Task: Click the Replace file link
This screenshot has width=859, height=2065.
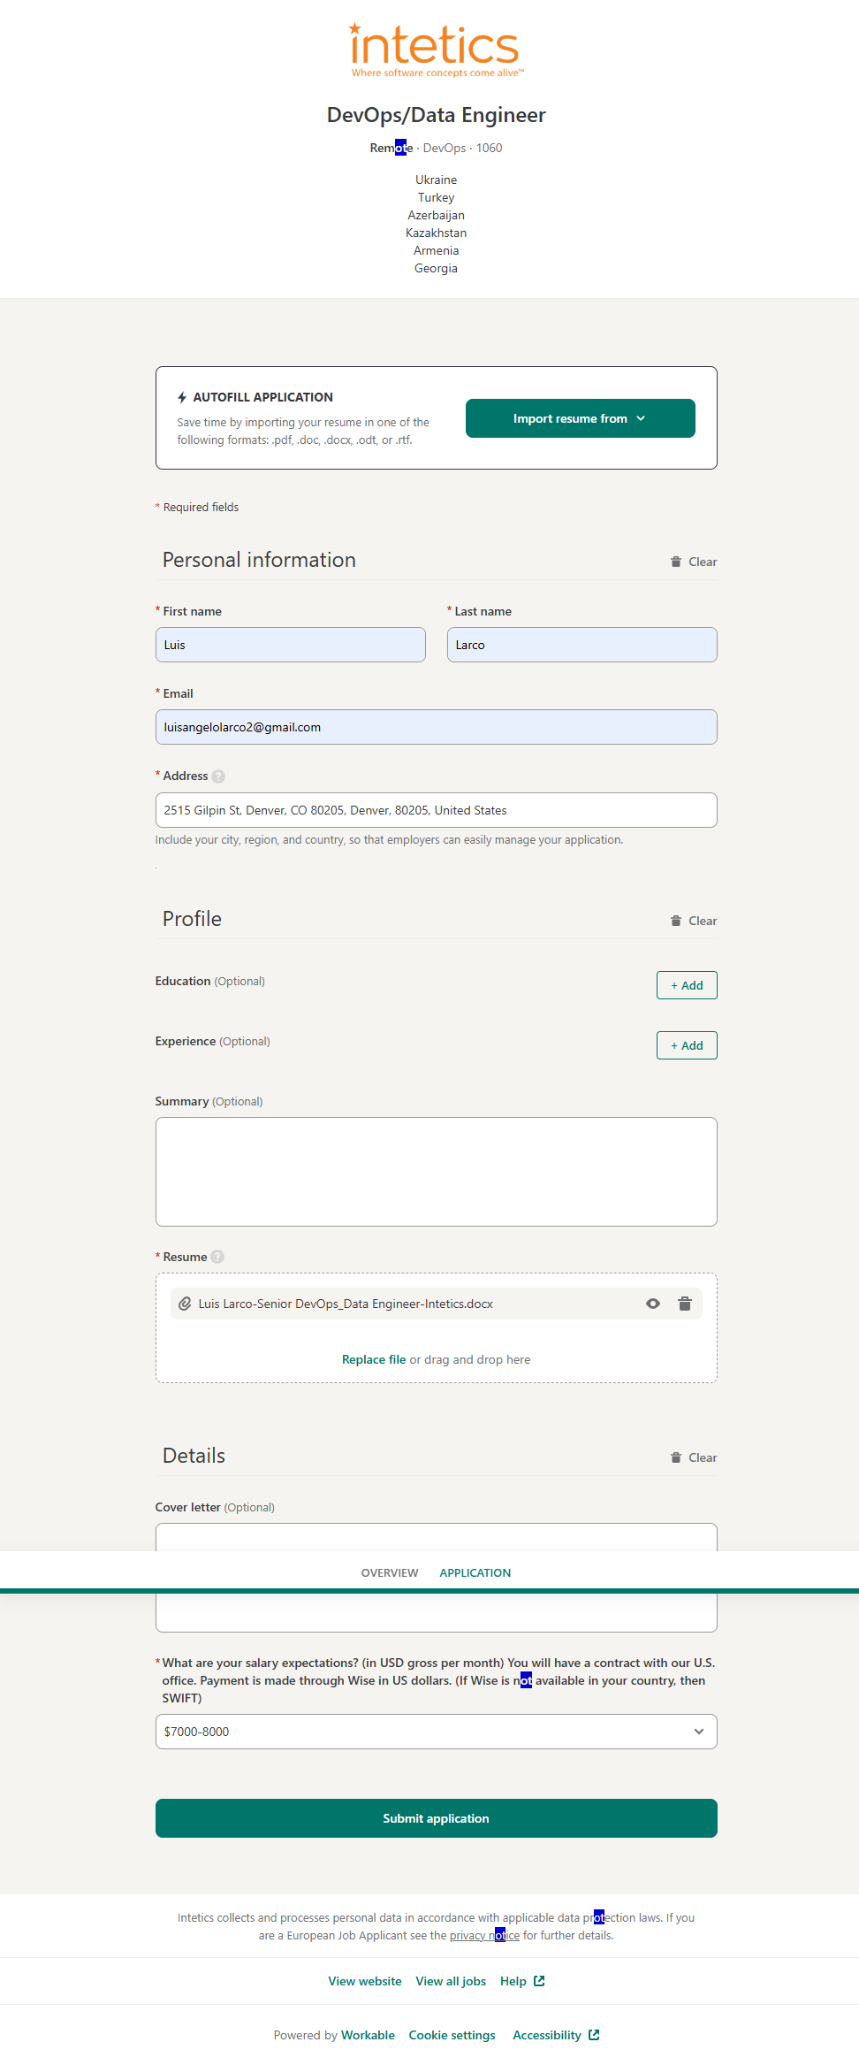Action: click(374, 1359)
